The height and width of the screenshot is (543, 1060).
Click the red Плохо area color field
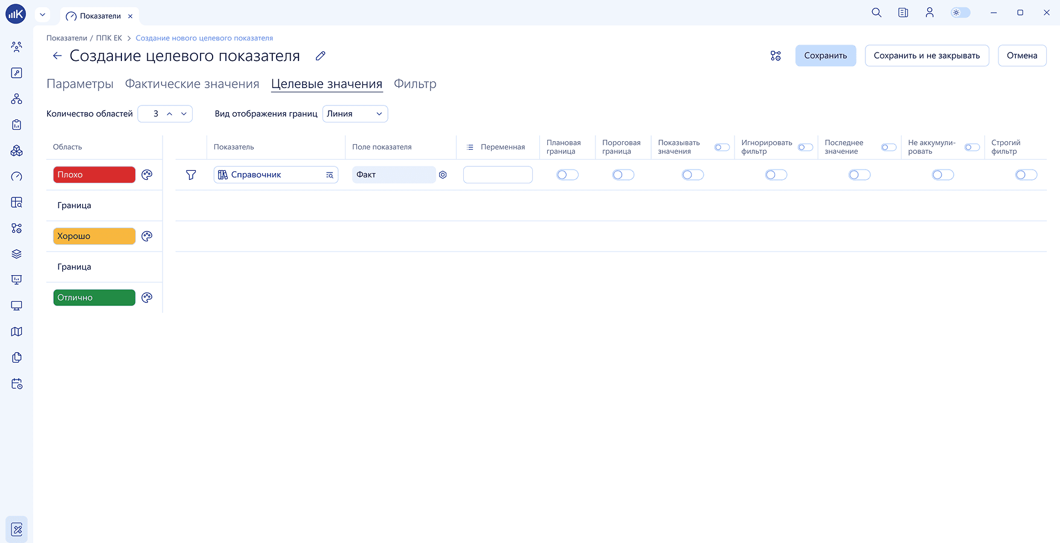pos(94,175)
